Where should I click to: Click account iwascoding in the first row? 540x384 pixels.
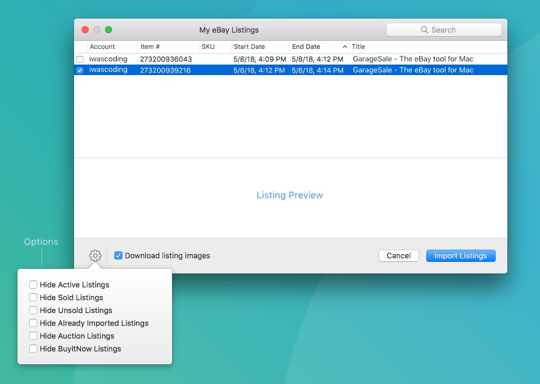coord(108,59)
